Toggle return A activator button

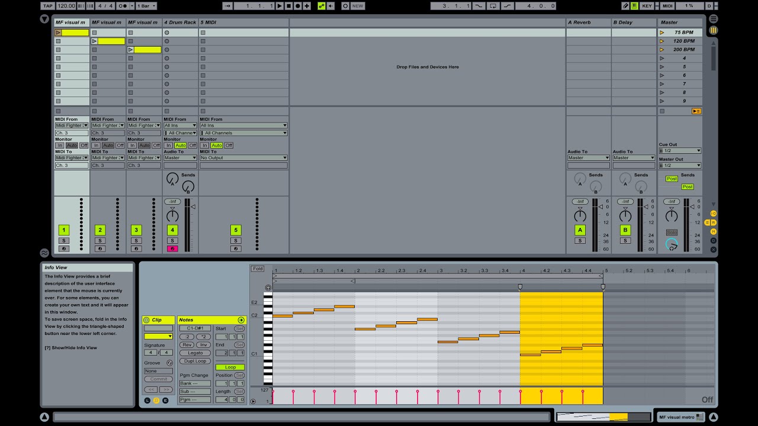tap(580, 230)
